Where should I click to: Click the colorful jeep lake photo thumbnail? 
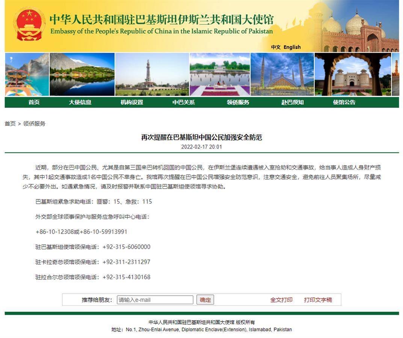click(x=27, y=74)
